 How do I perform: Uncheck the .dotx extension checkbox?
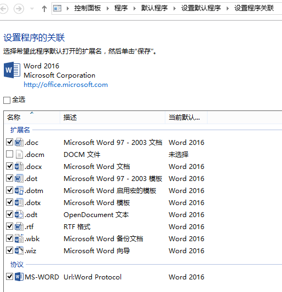(x=9, y=202)
